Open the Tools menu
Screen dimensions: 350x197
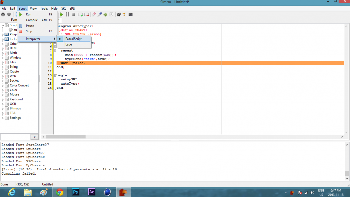tap(44, 8)
